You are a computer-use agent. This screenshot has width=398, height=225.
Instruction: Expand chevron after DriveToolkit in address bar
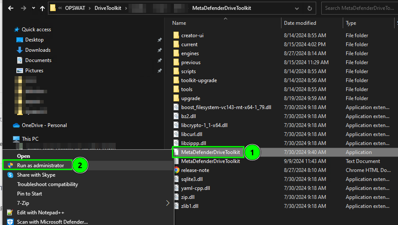coord(126,8)
